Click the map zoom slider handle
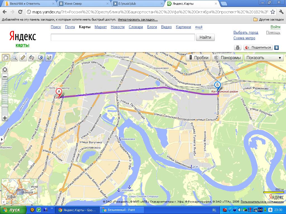The height and width of the screenshot is (214, 286). pos(5,106)
